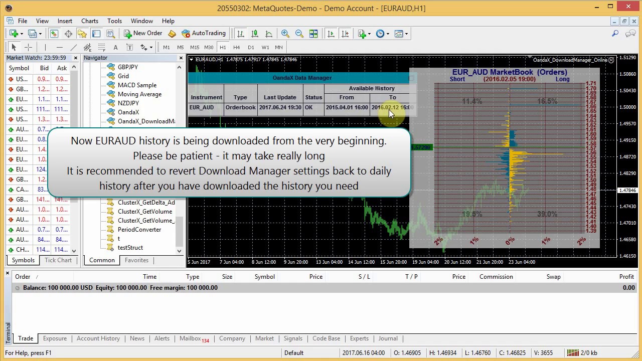Open the Tools menu
642x361 pixels.
coord(114,21)
